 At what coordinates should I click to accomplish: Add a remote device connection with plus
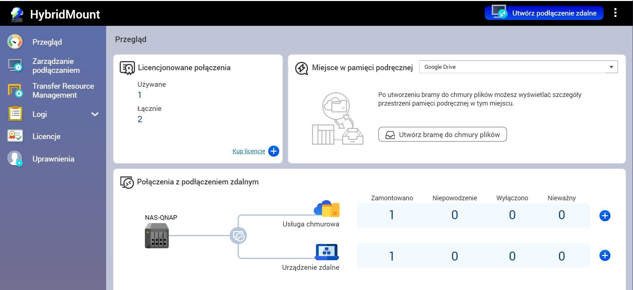point(605,256)
